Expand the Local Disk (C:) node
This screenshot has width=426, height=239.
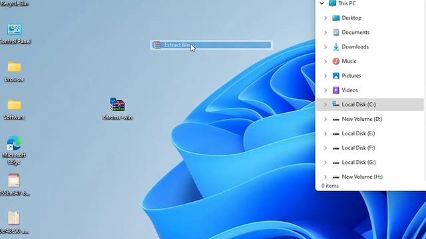coord(325,105)
